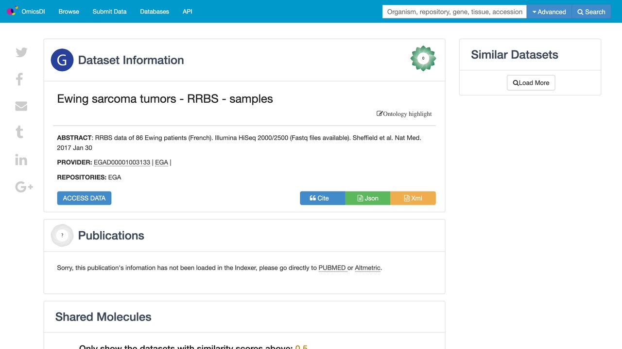Click the blue G dataset type badge
This screenshot has width=622, height=349.
pos(62,60)
